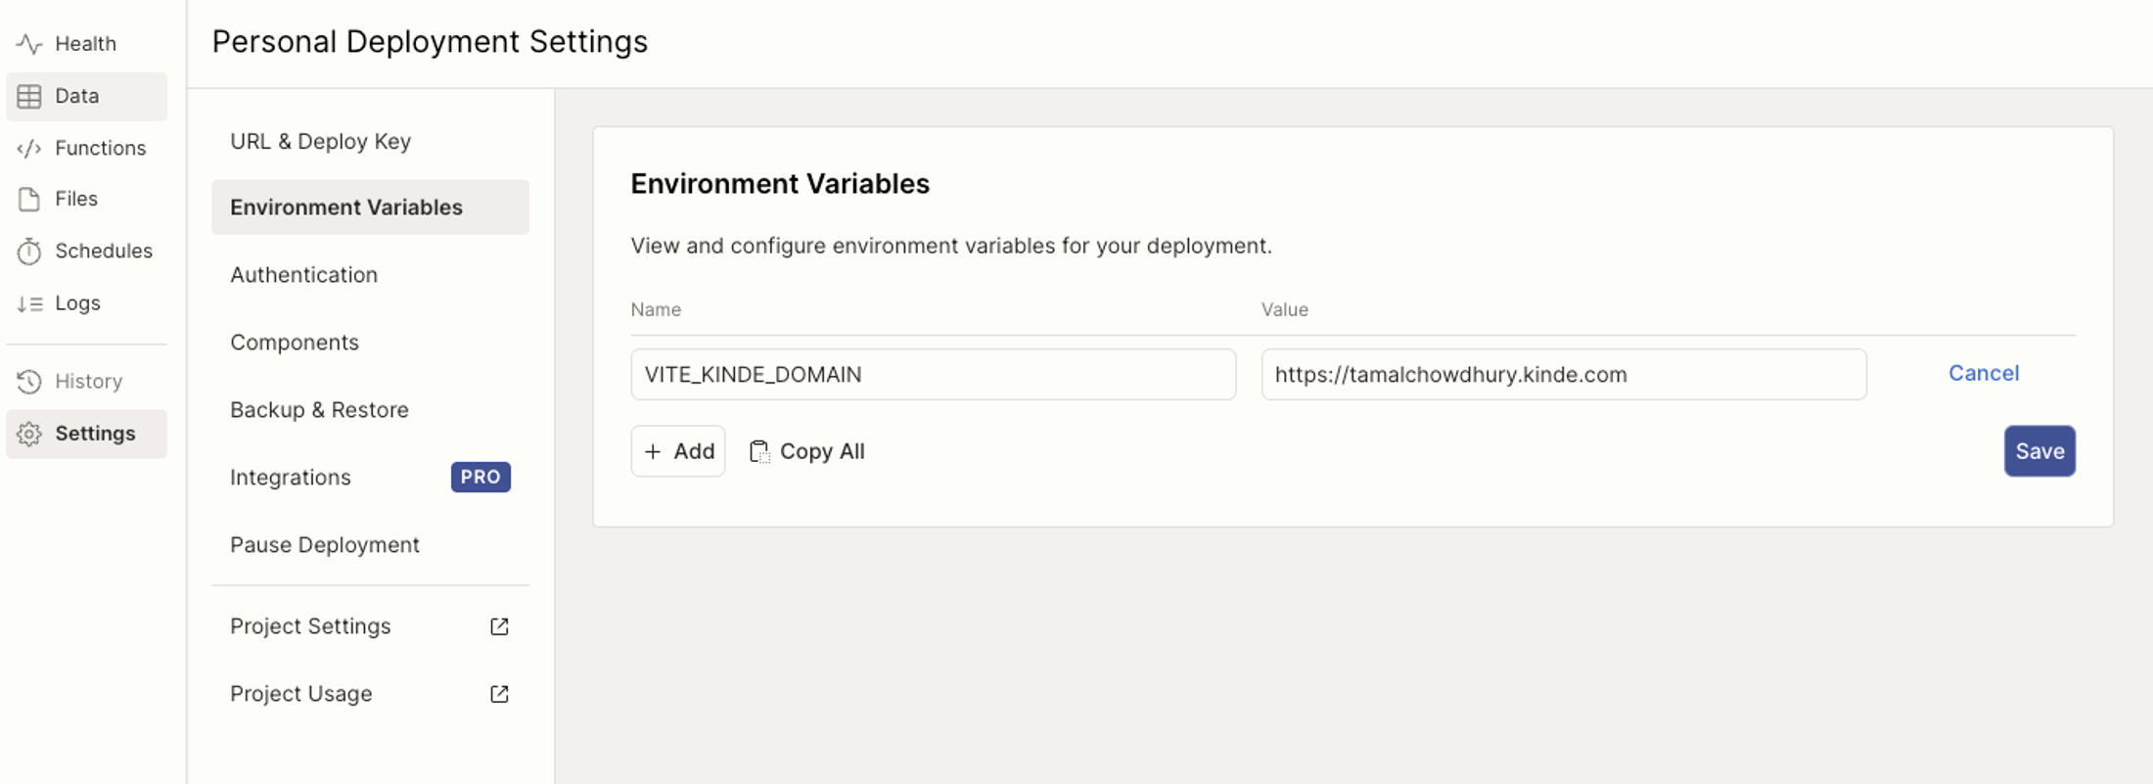Focus the VITE_KINDE_DOMAIN name field
This screenshot has width=2153, height=784.
click(x=934, y=374)
